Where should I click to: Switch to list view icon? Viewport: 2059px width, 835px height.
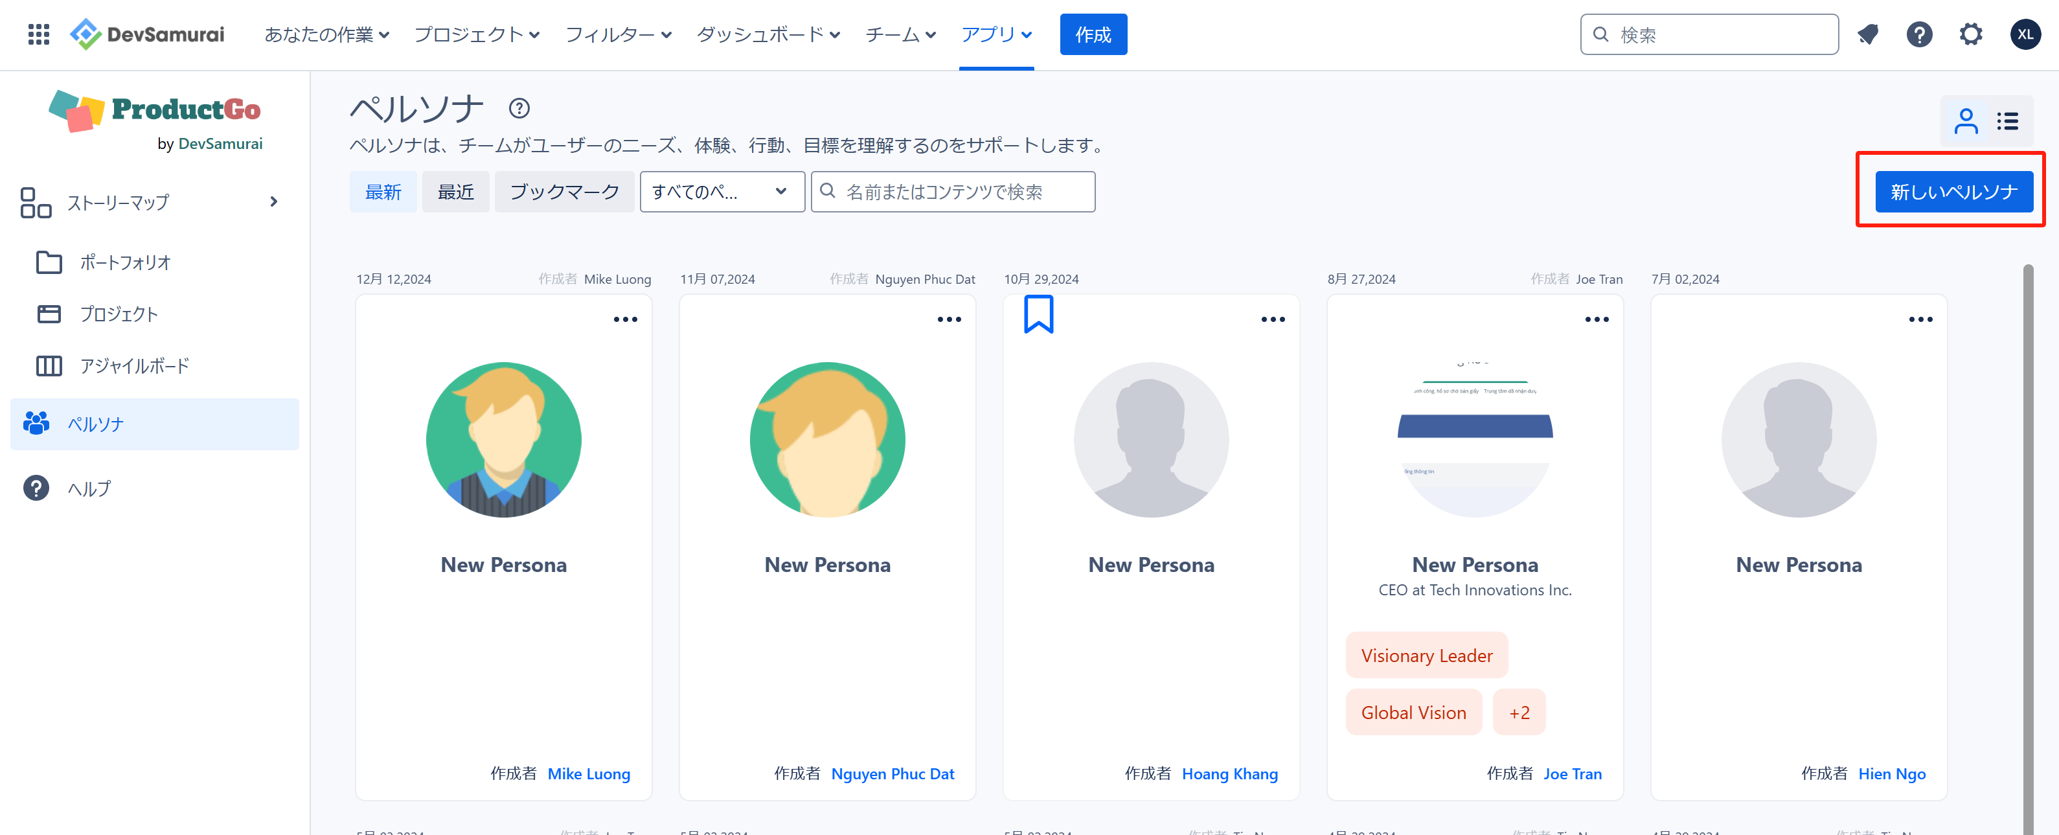coord(2007,122)
